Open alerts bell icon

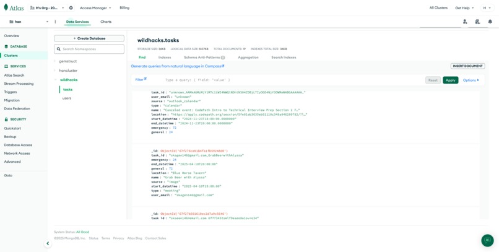coord(490,22)
